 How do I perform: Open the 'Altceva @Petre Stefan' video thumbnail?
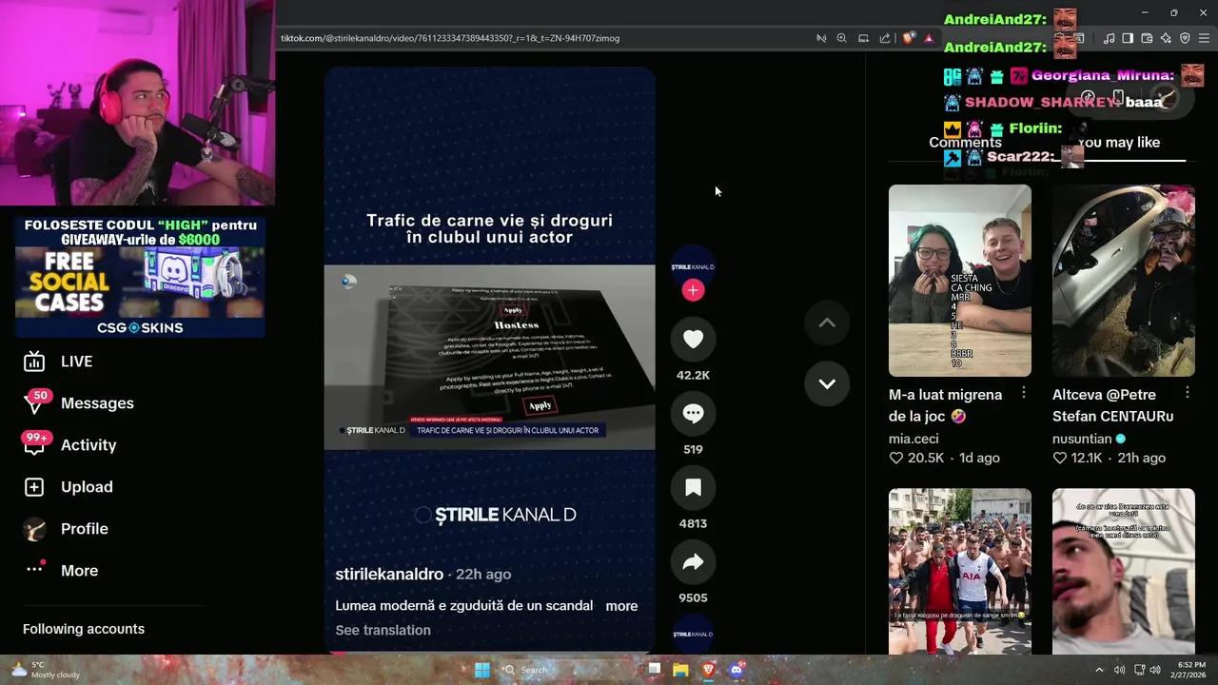[1123, 281]
